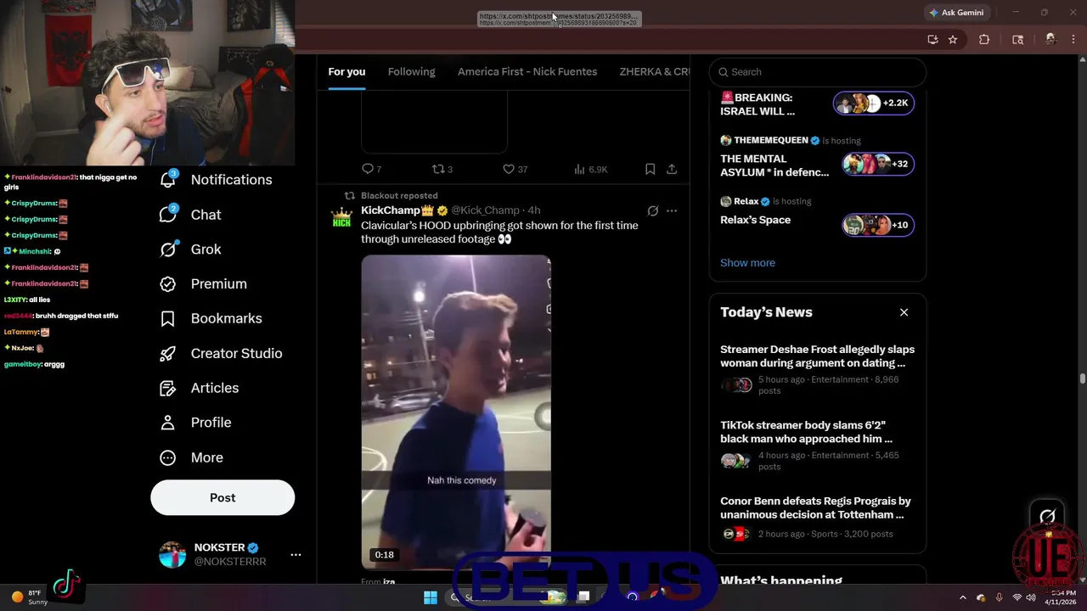The width and height of the screenshot is (1087, 611).
Task: Click Blackout reposted label
Action: point(399,195)
